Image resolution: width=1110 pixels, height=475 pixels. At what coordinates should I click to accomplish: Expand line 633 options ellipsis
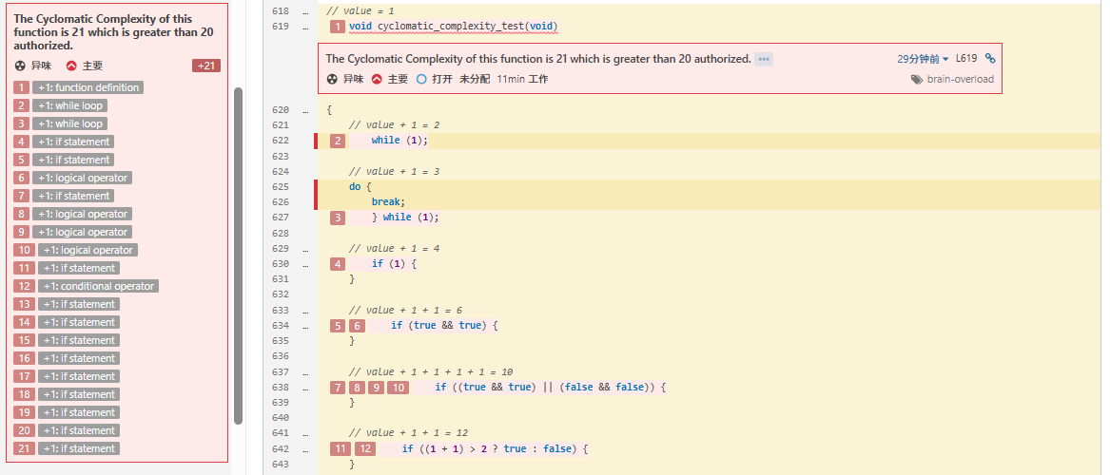tap(305, 311)
